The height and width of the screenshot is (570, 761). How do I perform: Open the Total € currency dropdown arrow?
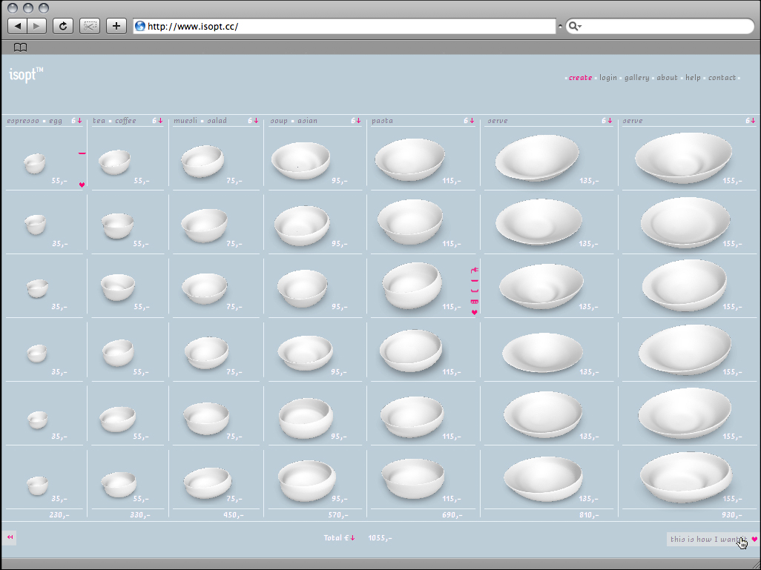tap(353, 538)
